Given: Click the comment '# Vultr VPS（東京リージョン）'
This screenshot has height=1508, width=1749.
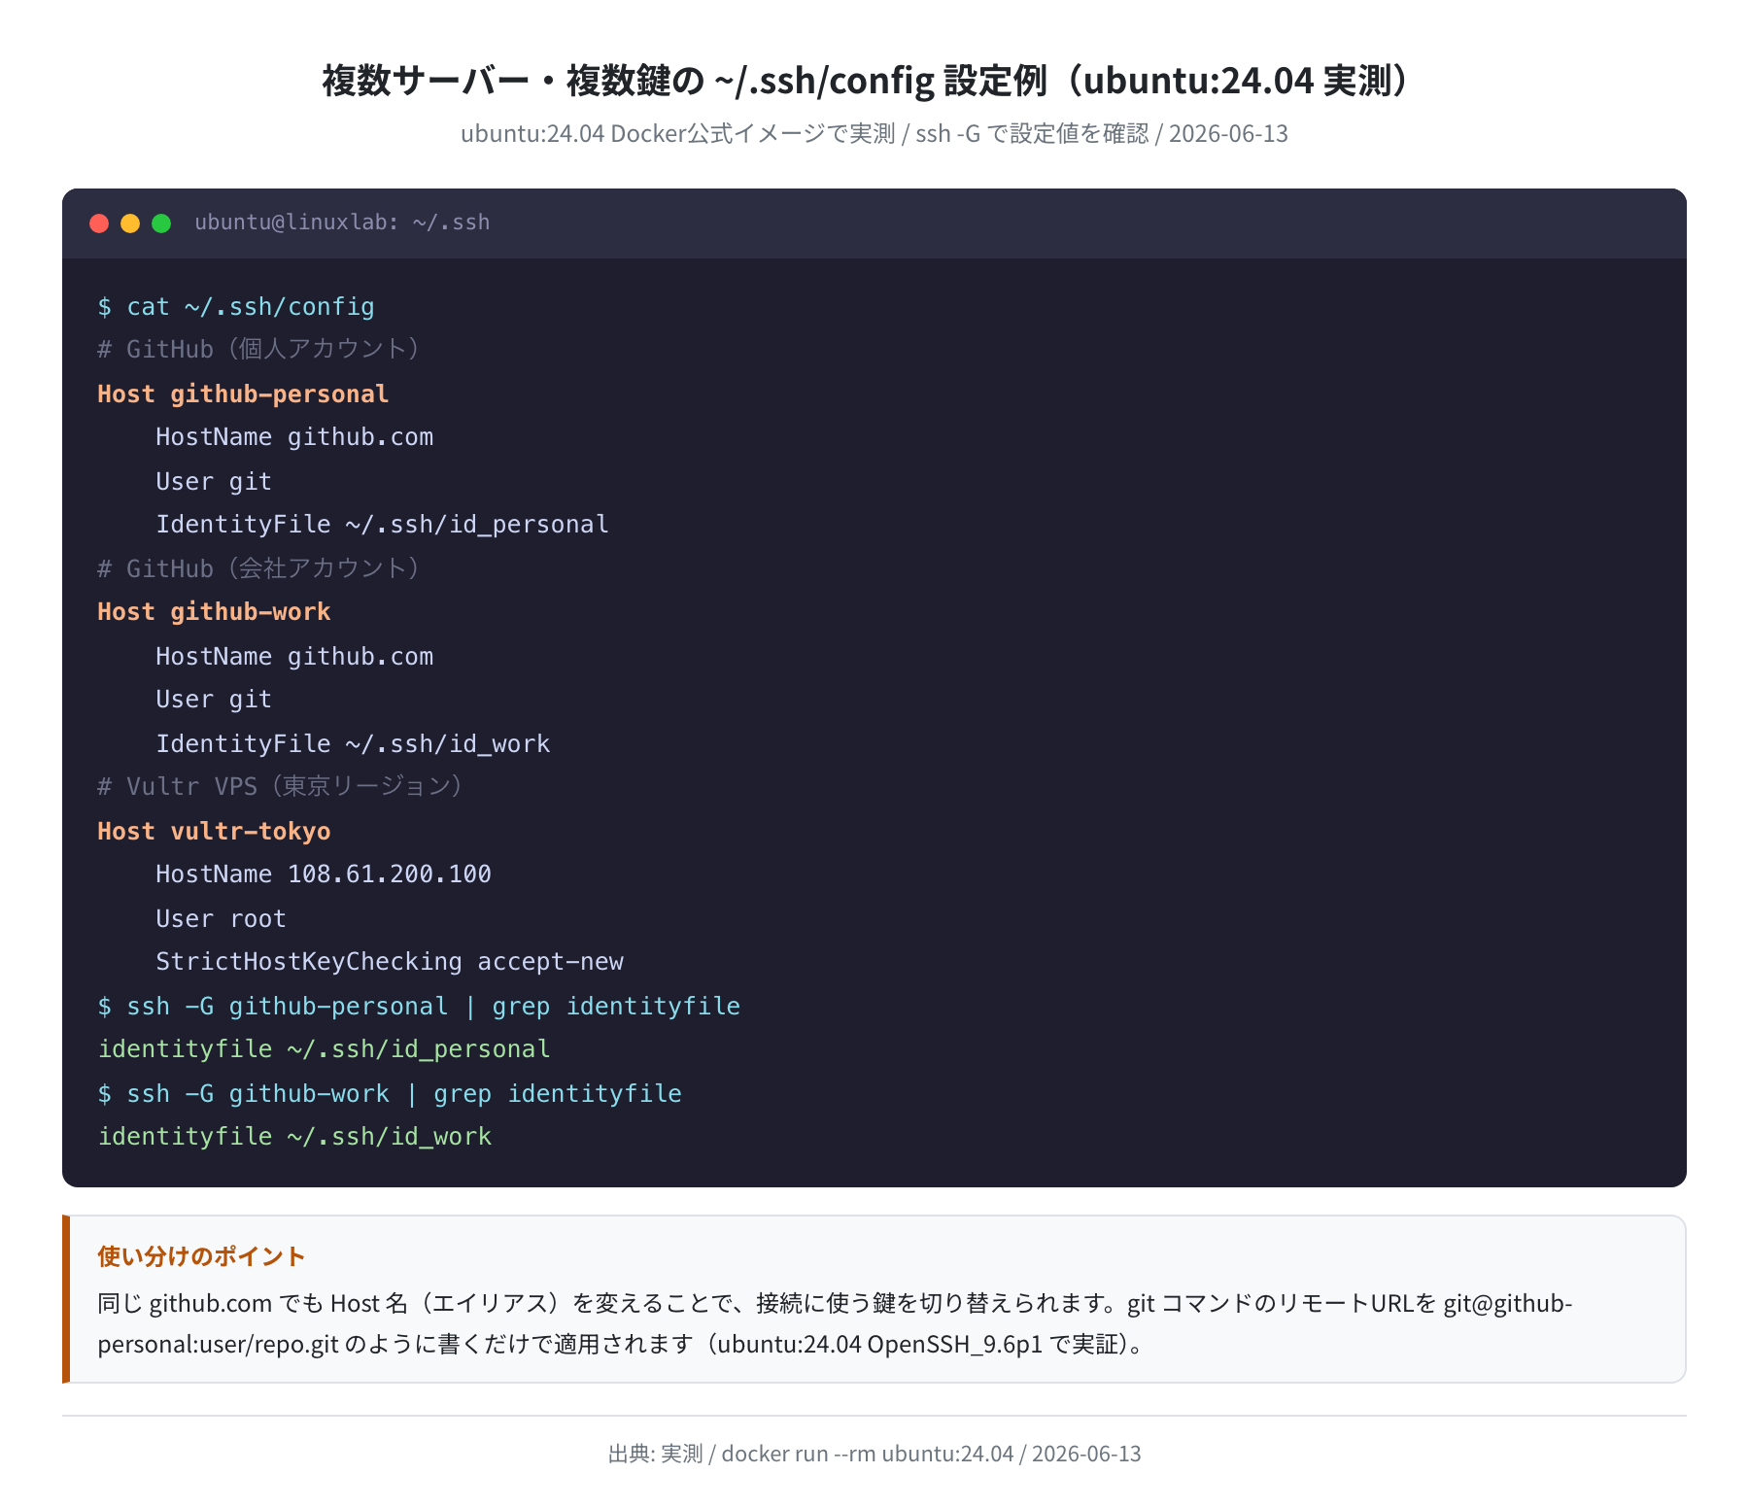Looking at the screenshot, I should 282,787.
